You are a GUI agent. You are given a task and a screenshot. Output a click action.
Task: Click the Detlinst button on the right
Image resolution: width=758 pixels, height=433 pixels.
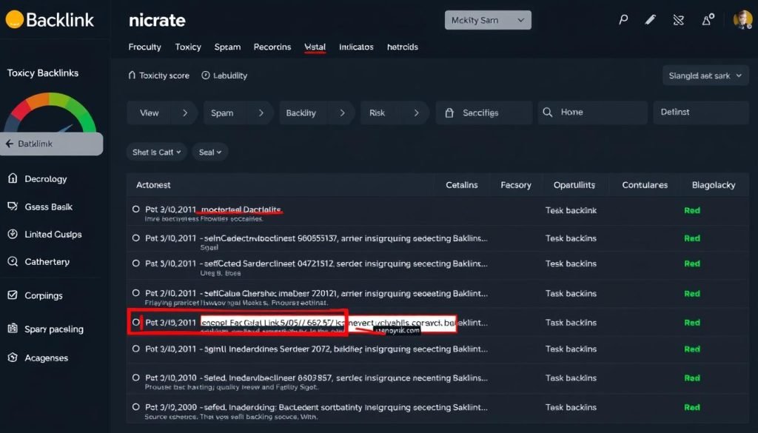click(x=699, y=112)
